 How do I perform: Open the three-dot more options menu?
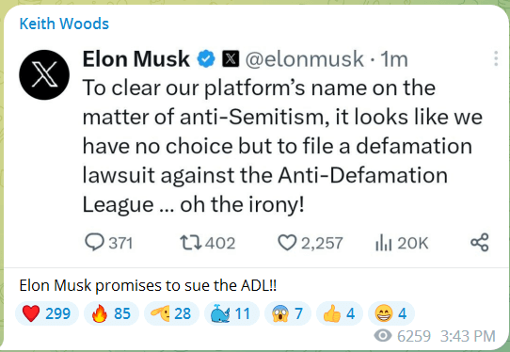pyautogui.click(x=496, y=59)
